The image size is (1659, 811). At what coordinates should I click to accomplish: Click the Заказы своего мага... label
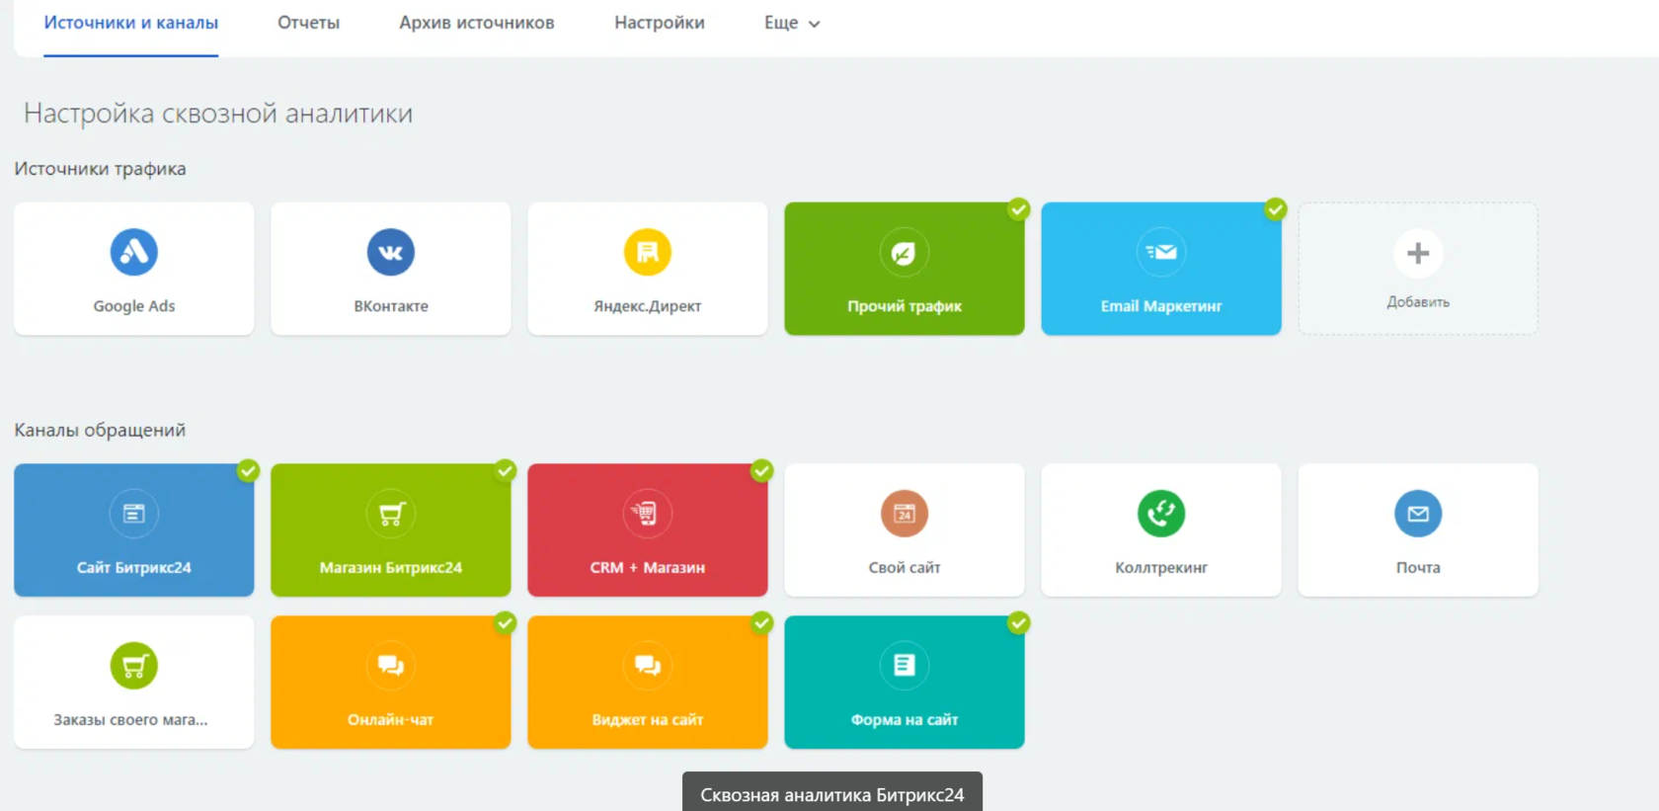(x=130, y=720)
